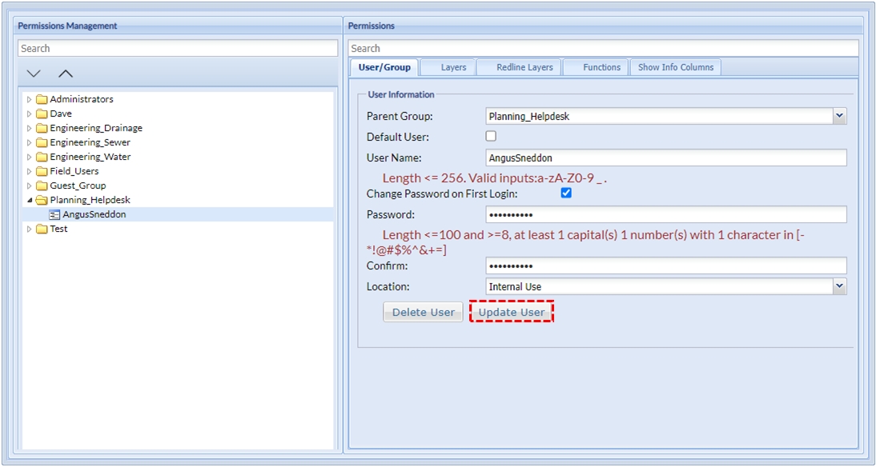Screen dimensions: 876x467
Task: Expand the Dave group node
Action: pos(30,114)
